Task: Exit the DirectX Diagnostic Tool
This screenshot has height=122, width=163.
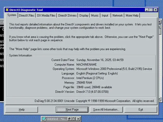Action: tap(141, 110)
